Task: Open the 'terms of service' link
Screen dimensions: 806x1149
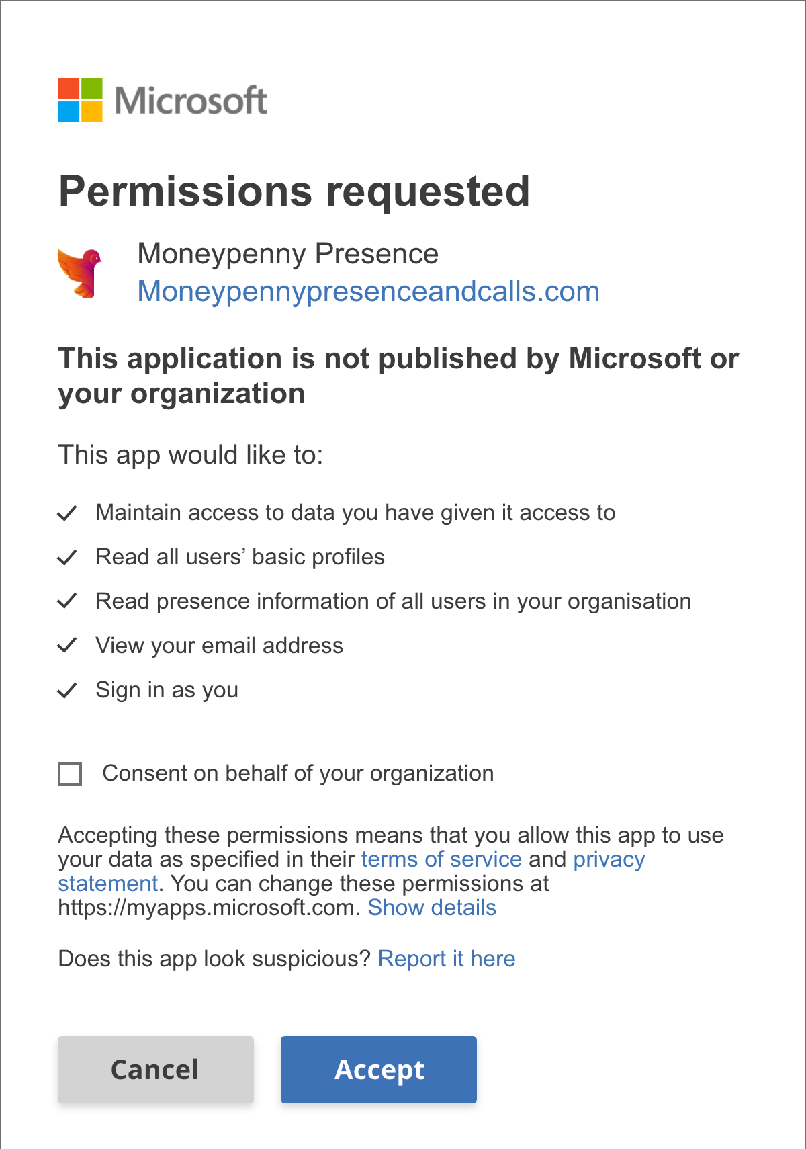Action: [x=441, y=859]
